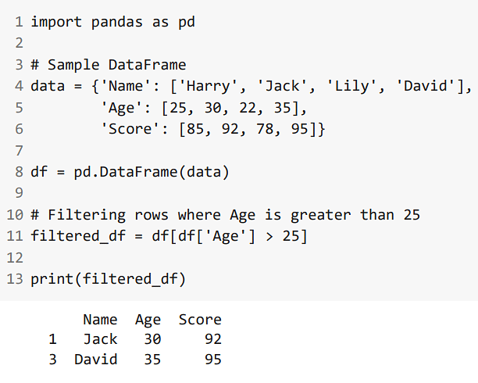Screen dimensions: 478x383
Task: Click the 'Score' key on line 6
Action: coord(130,129)
